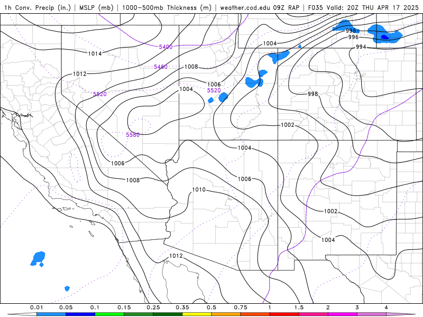Click the orange 0.5 legend swatch
423x317 pixels.
coord(226,314)
